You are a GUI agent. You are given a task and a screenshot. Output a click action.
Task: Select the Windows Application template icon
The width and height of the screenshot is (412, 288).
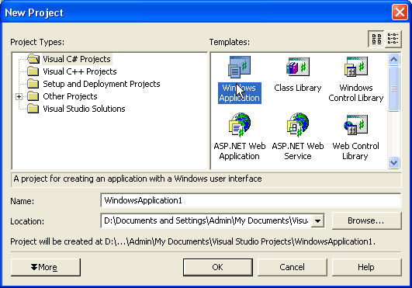239,67
